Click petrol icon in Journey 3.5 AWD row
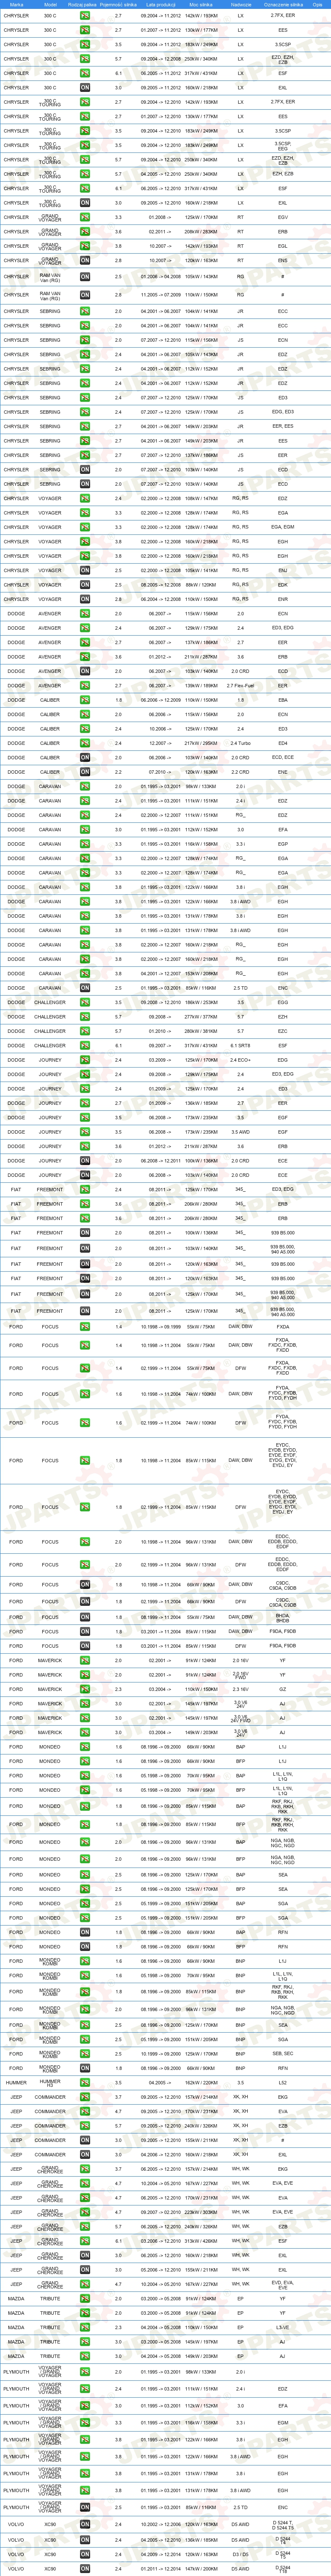This screenshot has height=2576, width=331. 85,1132
